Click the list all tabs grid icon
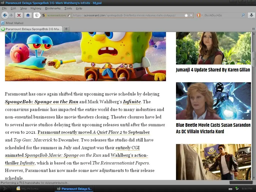 (x=253, y=29)
